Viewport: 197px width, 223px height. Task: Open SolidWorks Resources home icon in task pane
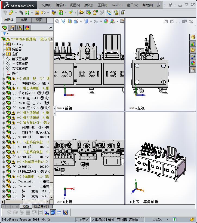click(193, 37)
